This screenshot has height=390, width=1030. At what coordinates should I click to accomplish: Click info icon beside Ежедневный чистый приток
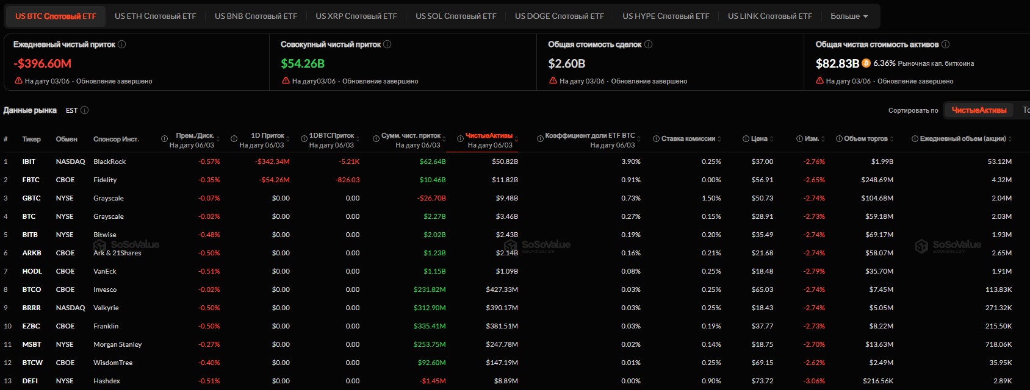click(x=122, y=44)
